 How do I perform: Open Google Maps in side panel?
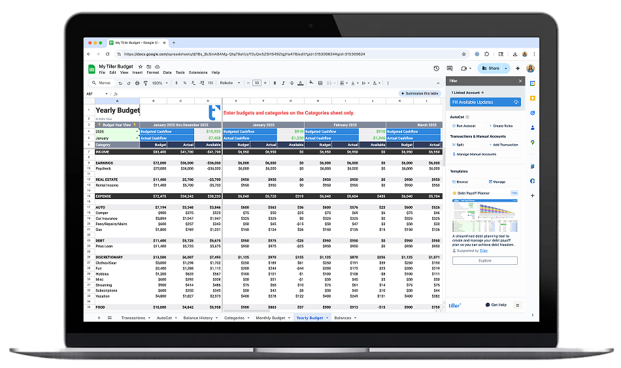(532, 142)
